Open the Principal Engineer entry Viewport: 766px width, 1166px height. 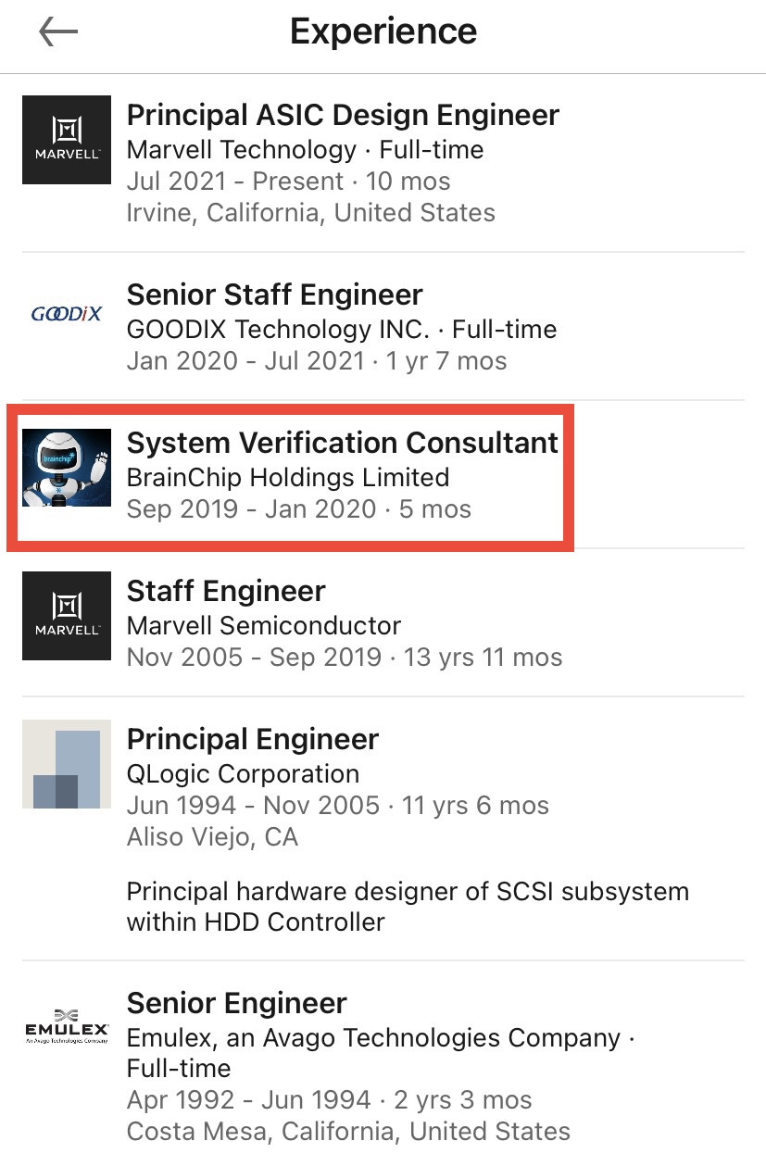(x=252, y=740)
